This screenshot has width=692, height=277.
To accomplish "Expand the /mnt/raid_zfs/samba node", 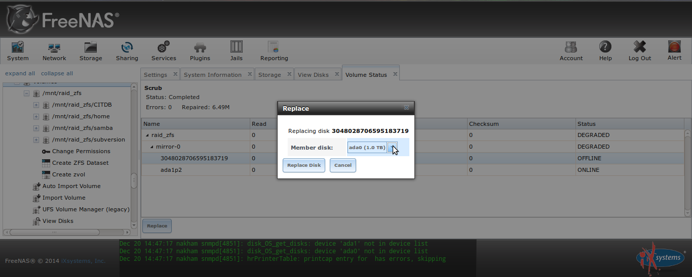I will (36, 128).
